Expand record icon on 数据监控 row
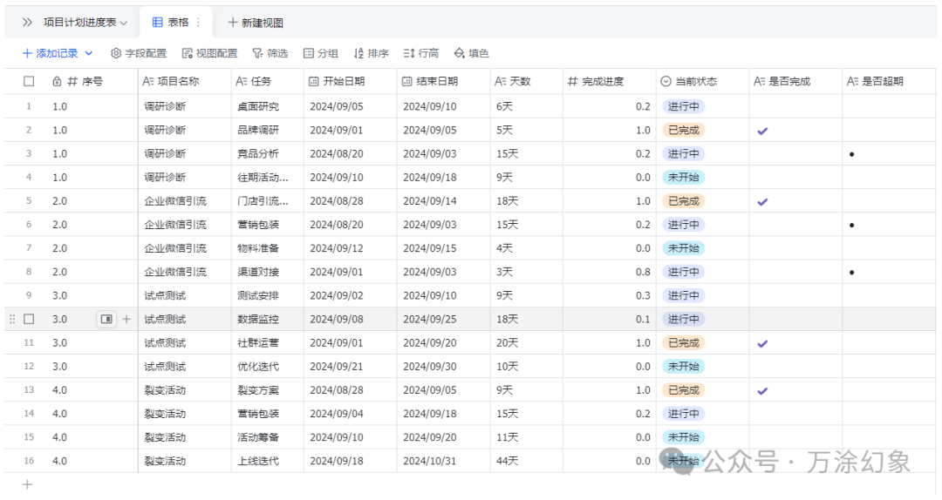 pos(106,320)
